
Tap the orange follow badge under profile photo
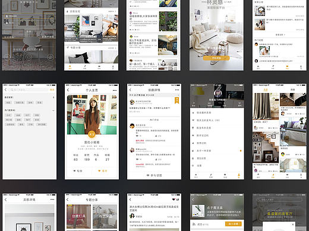click(92, 134)
